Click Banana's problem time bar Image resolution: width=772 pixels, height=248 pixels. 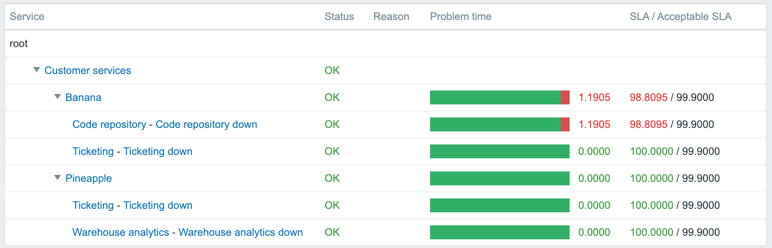click(x=500, y=97)
